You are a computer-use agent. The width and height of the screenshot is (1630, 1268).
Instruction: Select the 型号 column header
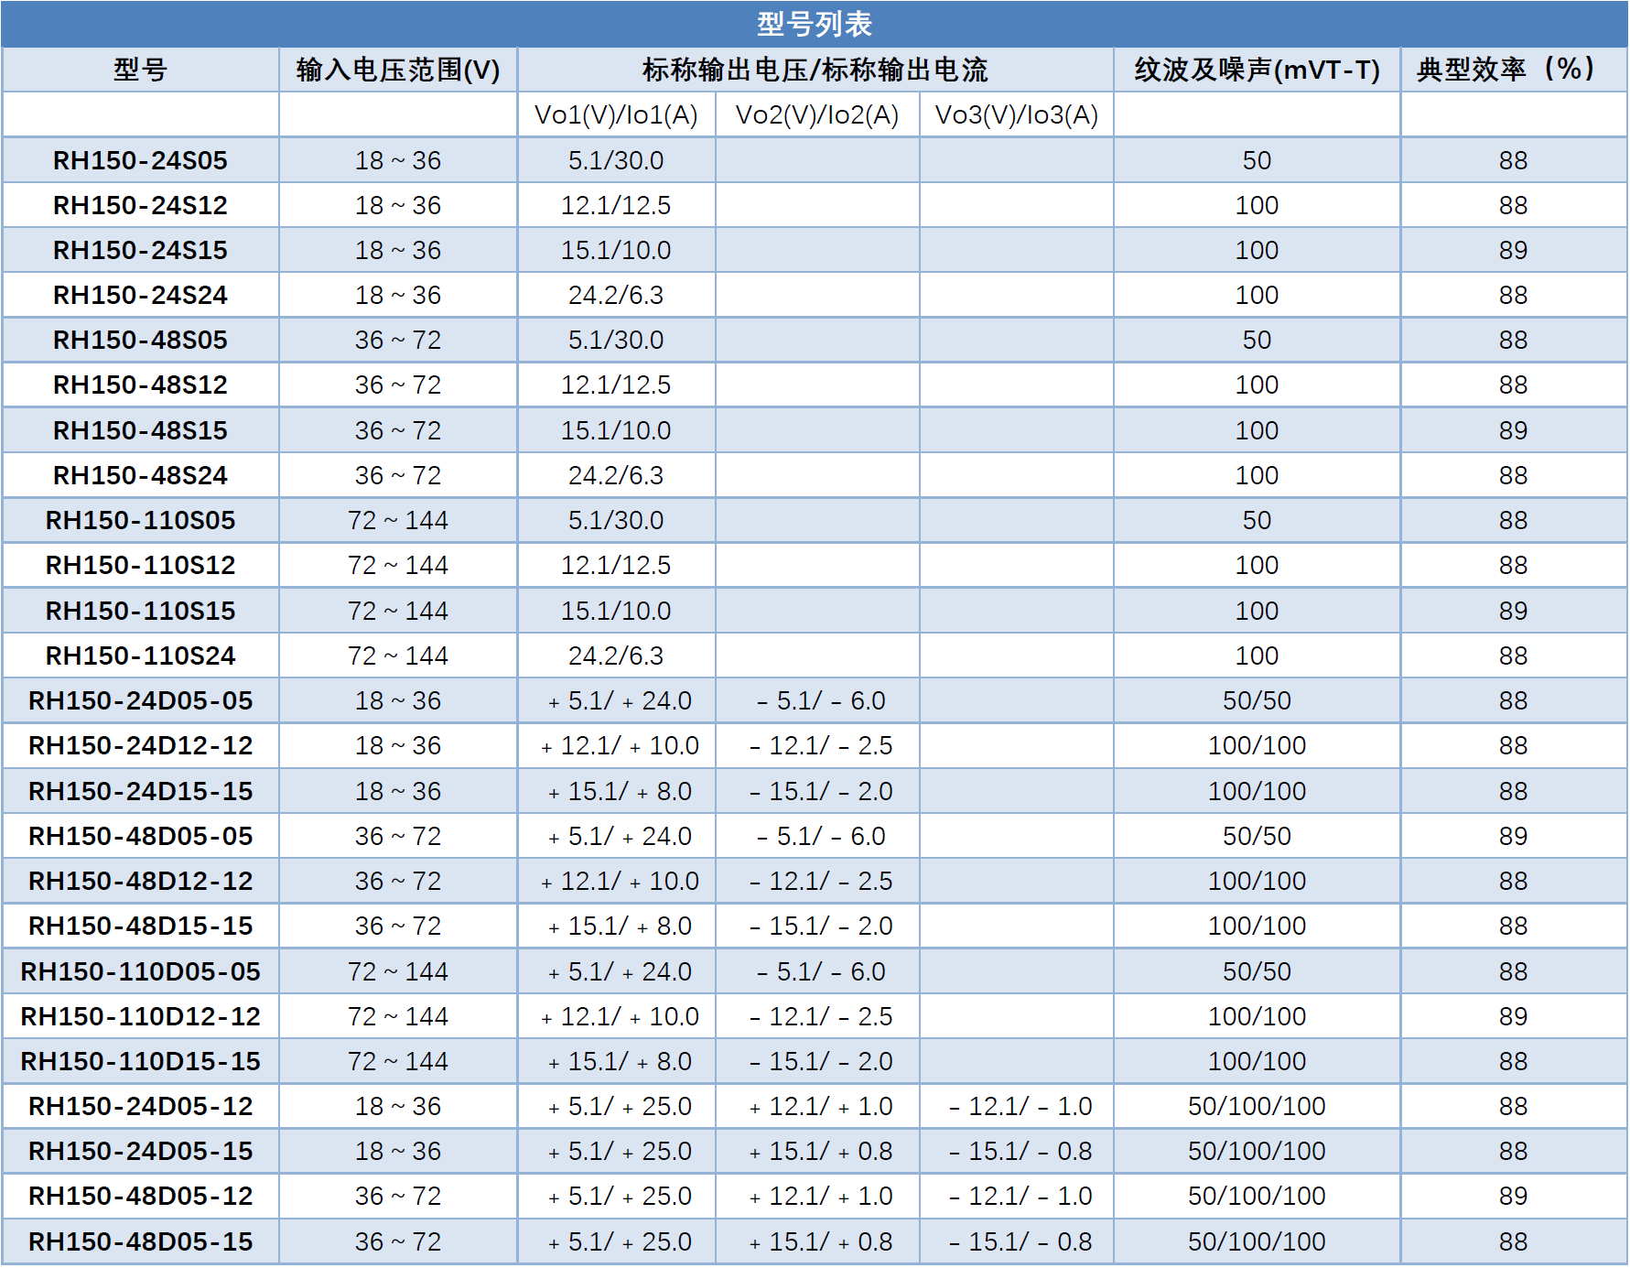click(x=140, y=70)
